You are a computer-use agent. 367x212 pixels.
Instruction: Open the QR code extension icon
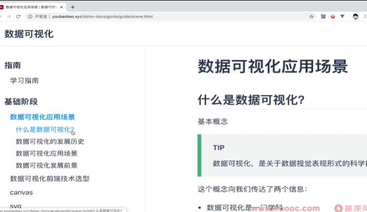(323, 16)
